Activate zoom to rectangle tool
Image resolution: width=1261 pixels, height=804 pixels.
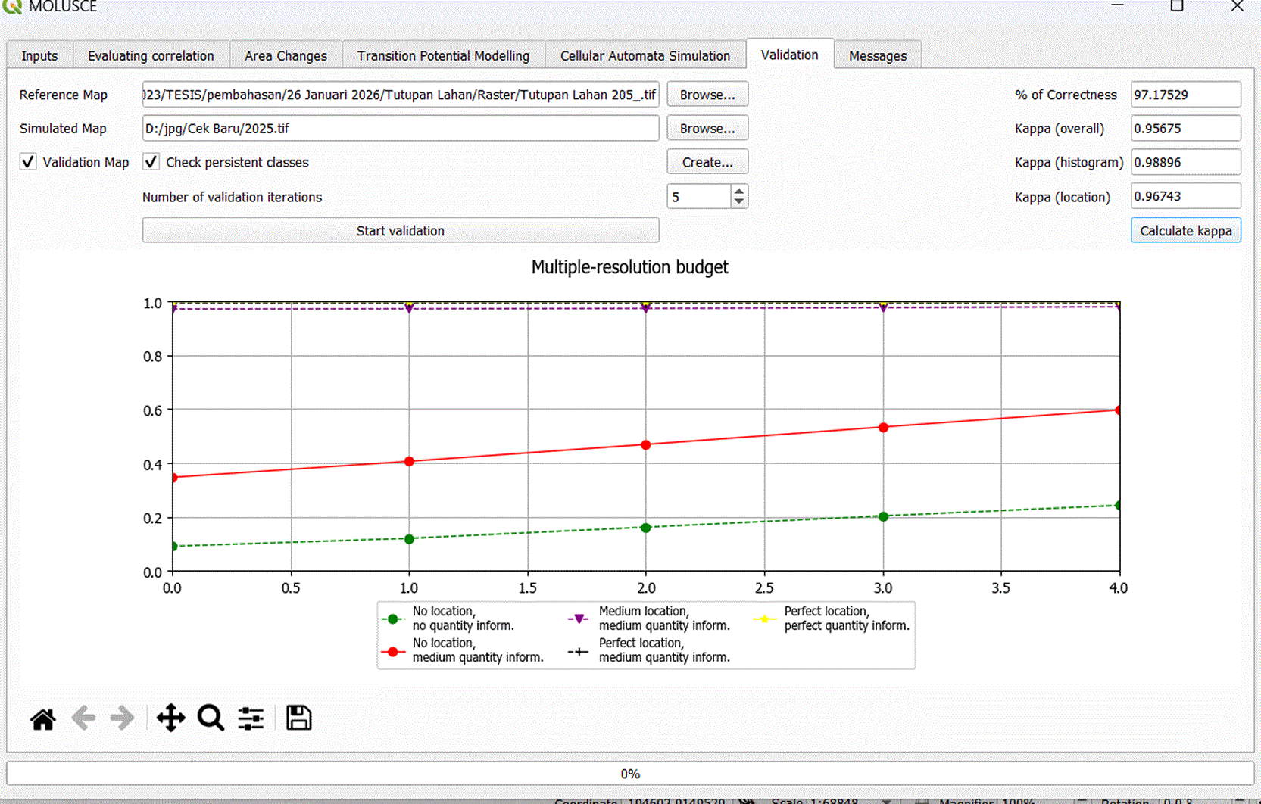[x=211, y=718]
